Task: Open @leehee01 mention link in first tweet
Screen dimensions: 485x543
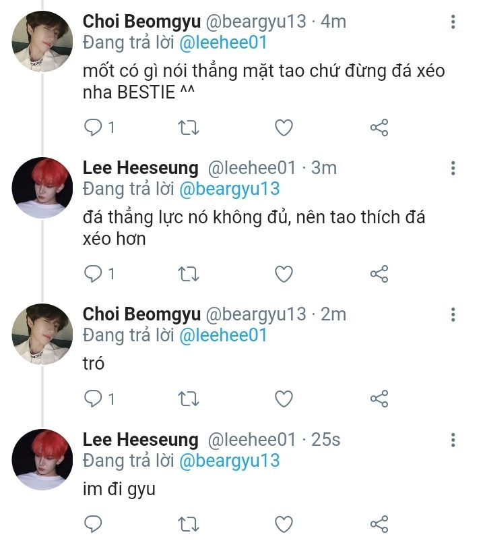Action: (223, 42)
